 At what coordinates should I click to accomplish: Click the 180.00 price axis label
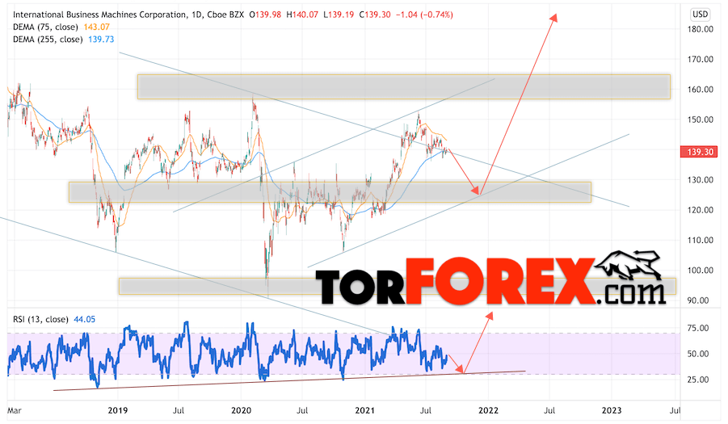701,29
